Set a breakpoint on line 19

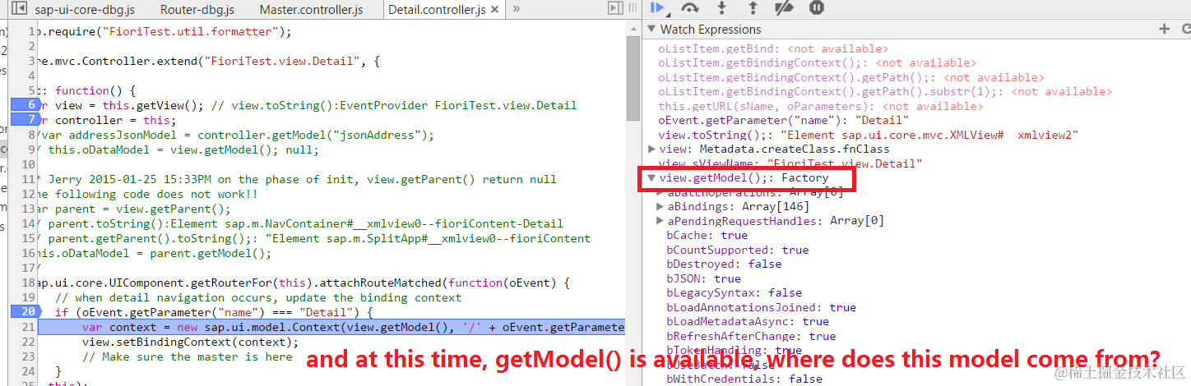(x=28, y=297)
